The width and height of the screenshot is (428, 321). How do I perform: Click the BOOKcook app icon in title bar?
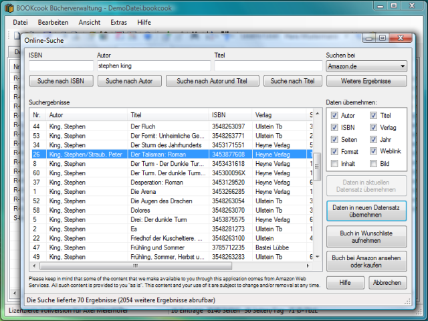pos(7,7)
